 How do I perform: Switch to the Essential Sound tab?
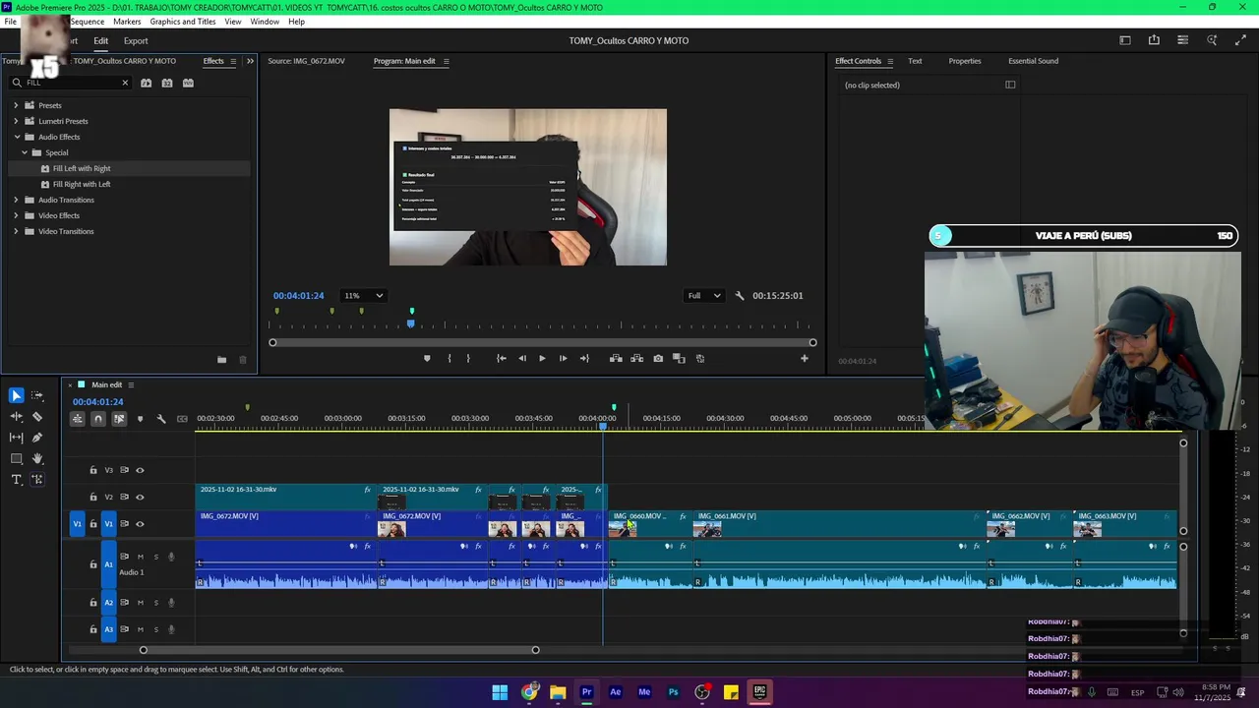(x=1033, y=61)
